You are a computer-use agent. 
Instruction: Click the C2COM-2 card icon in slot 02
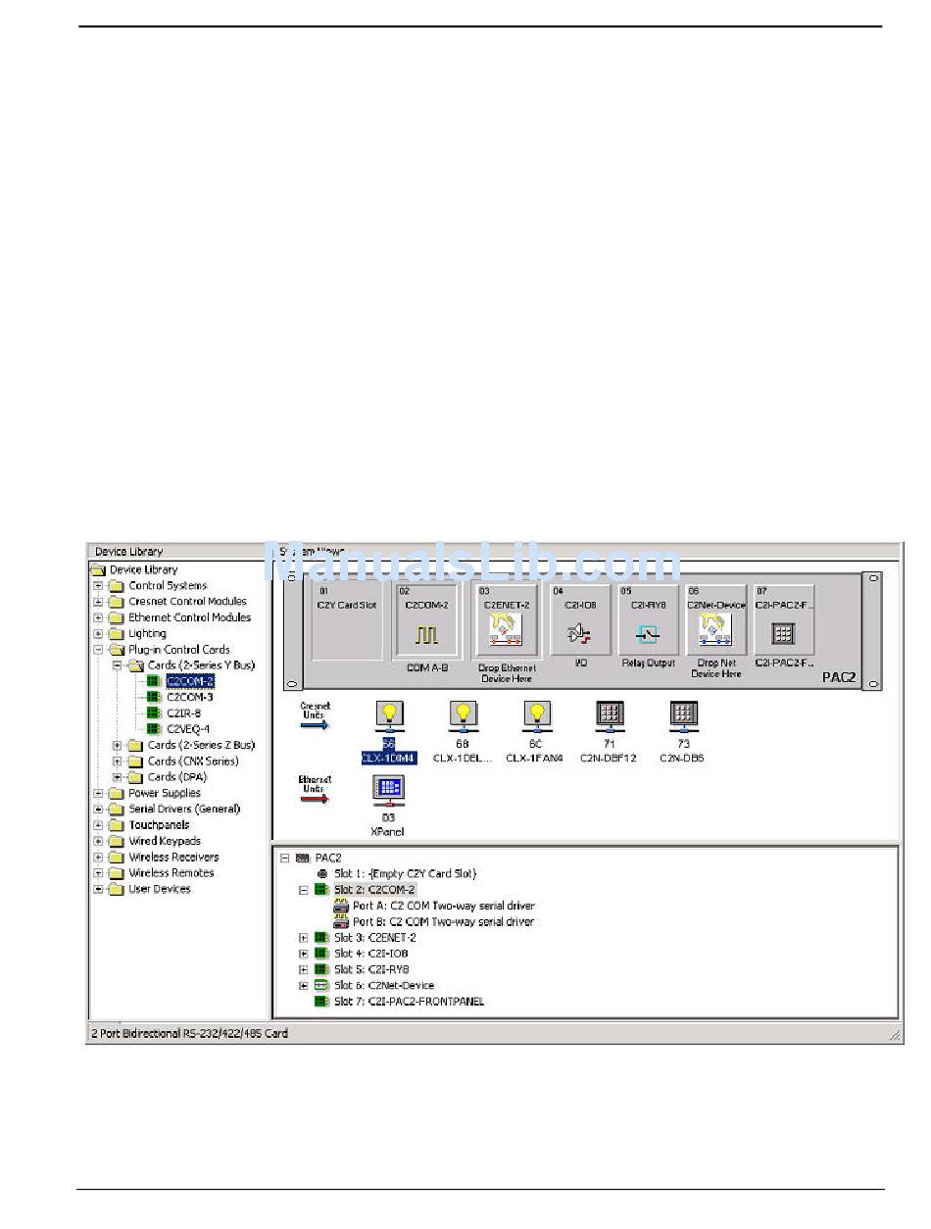point(426,635)
